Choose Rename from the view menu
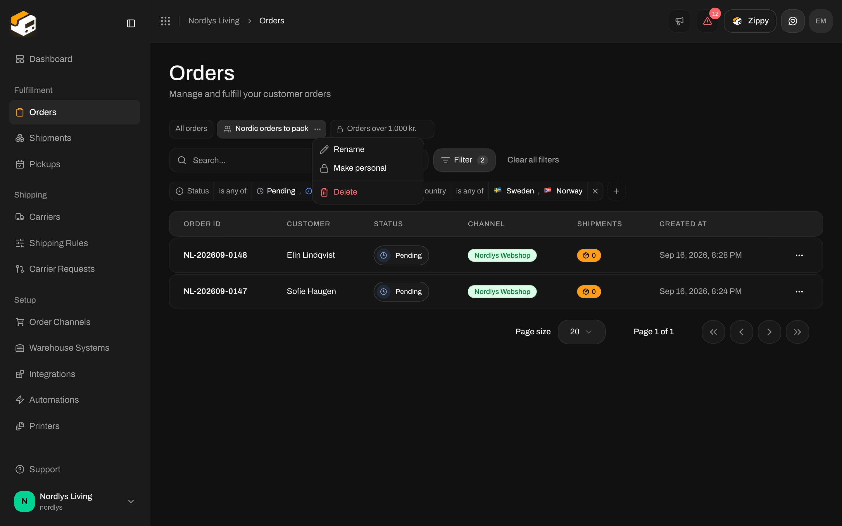This screenshot has width=842, height=526. pos(368,149)
